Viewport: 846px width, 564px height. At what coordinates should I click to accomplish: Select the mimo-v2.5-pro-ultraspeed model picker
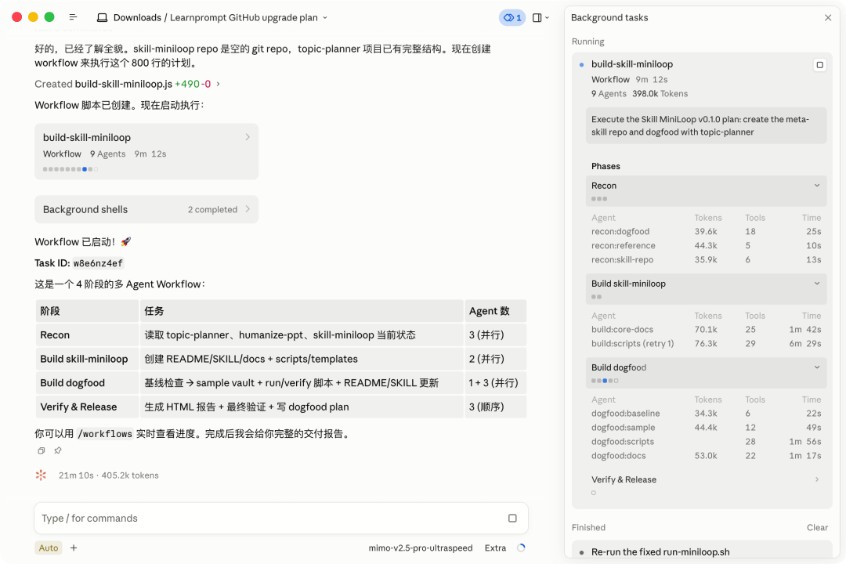point(421,548)
